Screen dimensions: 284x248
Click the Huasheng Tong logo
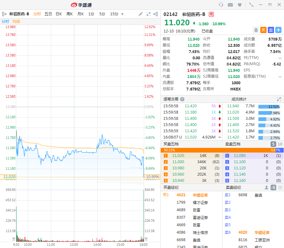click(81, 5)
